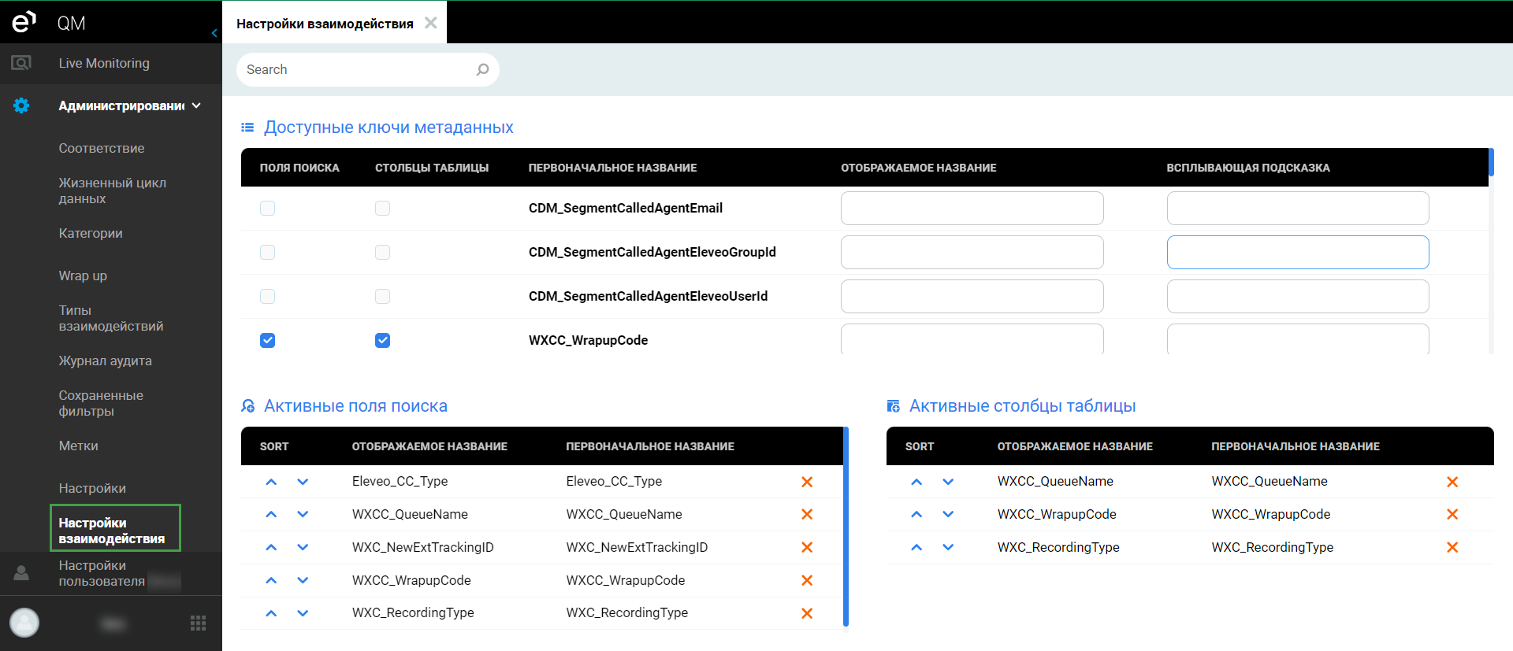Open Настройки пользователя menu item
Image resolution: width=1513 pixels, height=651 pixels.
coord(102,573)
